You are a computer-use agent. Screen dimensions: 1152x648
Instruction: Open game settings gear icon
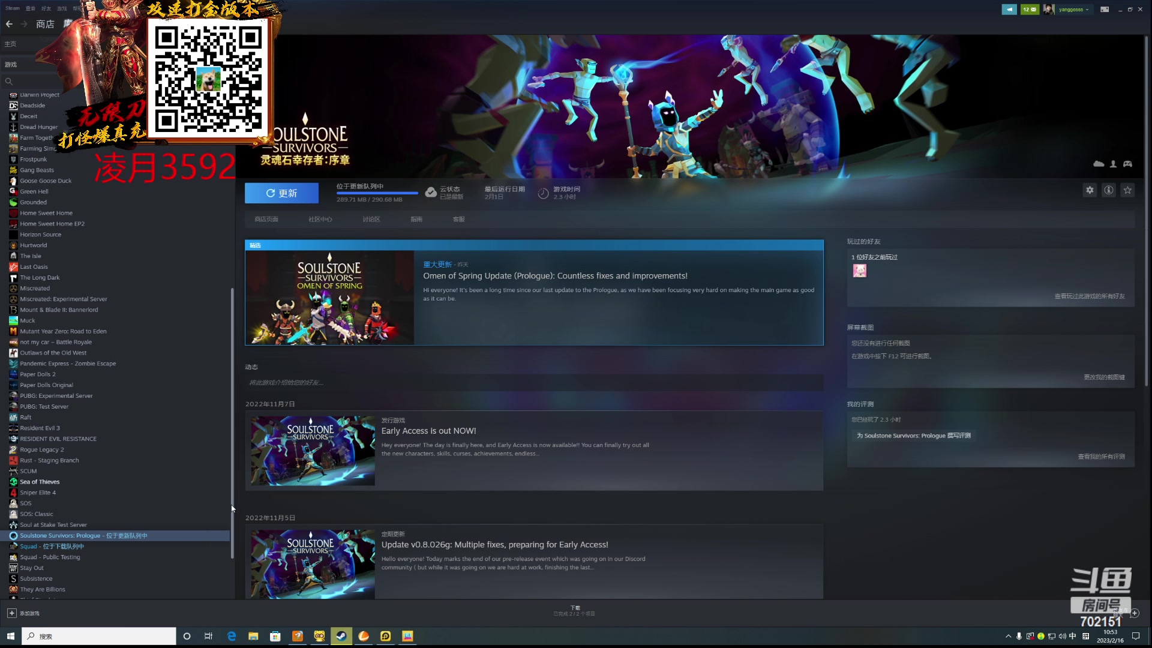1090,190
